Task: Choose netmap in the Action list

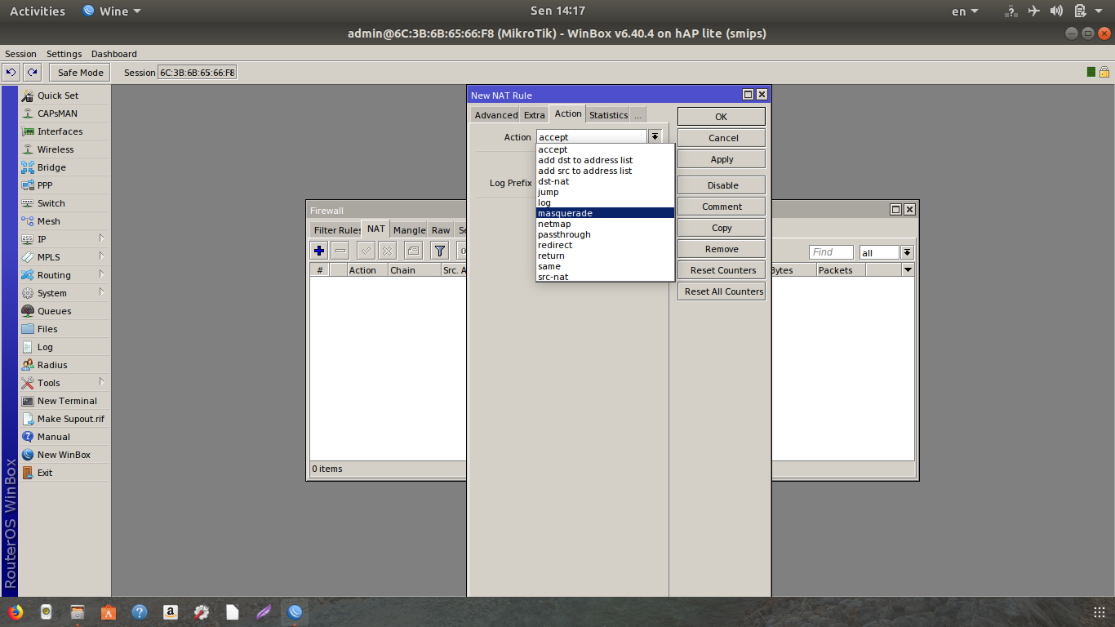Action: (605, 224)
